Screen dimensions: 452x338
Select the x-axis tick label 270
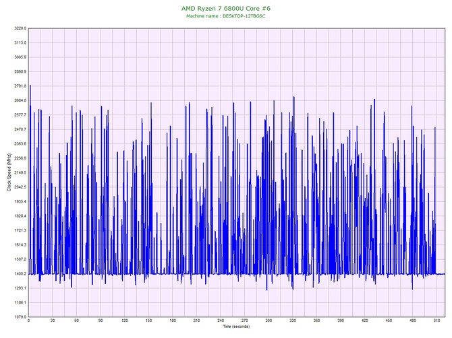pyautogui.click(x=245, y=320)
